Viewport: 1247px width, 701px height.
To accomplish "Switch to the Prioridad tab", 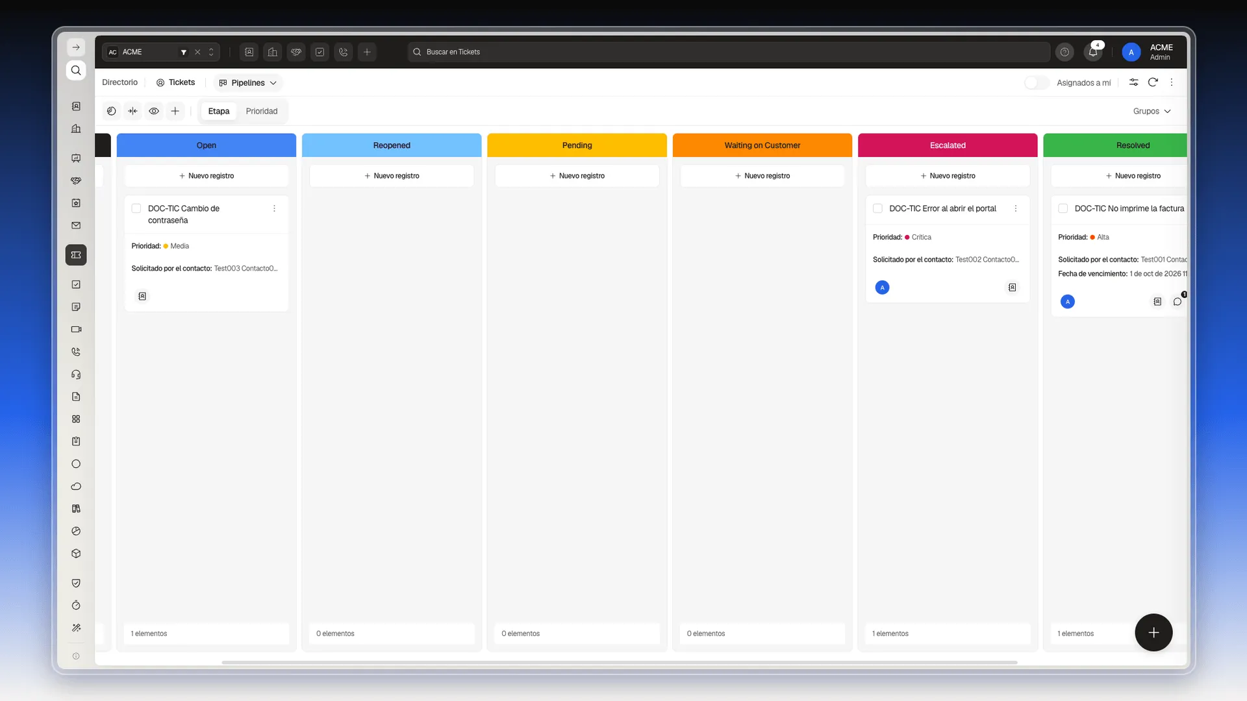I will [x=262, y=111].
